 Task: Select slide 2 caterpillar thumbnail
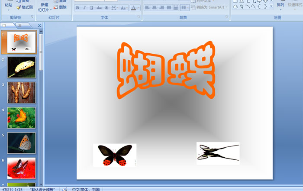[x=22, y=68]
